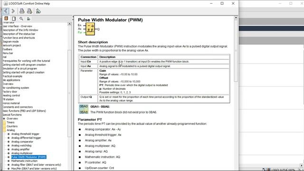Click the 0BA0/0BA8 version badge
This screenshot has height=171, width=304.
[x=84, y=109]
